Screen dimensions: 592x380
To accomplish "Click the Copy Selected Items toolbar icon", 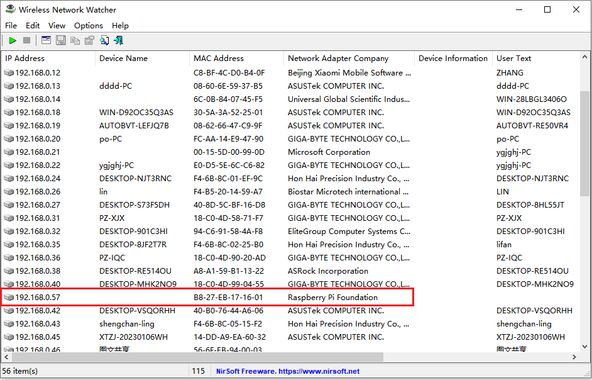I will 75,40.
